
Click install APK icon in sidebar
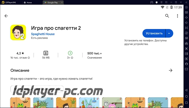(x=186, y=43)
